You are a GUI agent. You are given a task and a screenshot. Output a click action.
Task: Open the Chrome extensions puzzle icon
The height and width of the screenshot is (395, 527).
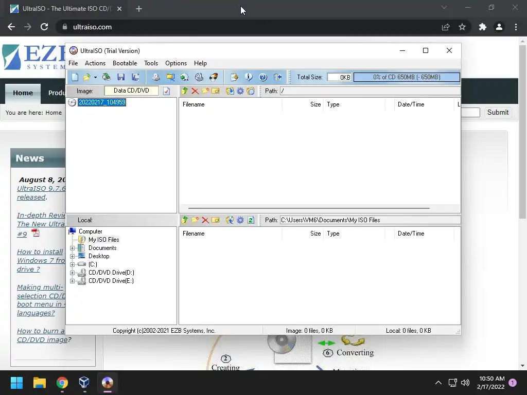tap(483, 27)
